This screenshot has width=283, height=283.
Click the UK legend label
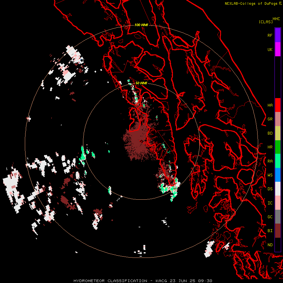pos(270,50)
